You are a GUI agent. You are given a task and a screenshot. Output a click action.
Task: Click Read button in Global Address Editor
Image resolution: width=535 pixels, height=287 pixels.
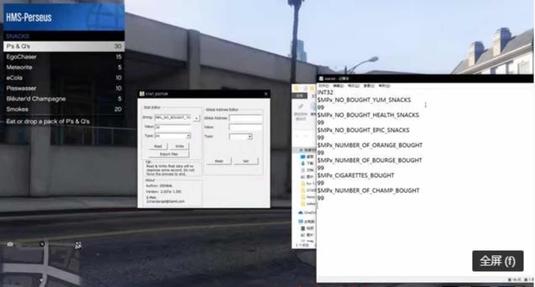(219, 161)
